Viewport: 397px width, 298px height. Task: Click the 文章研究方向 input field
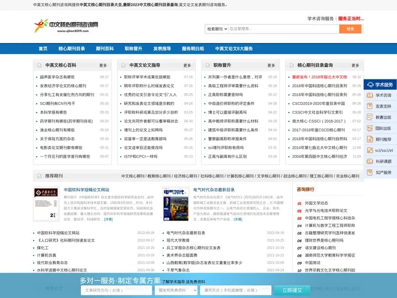pyautogui.click(x=116, y=290)
